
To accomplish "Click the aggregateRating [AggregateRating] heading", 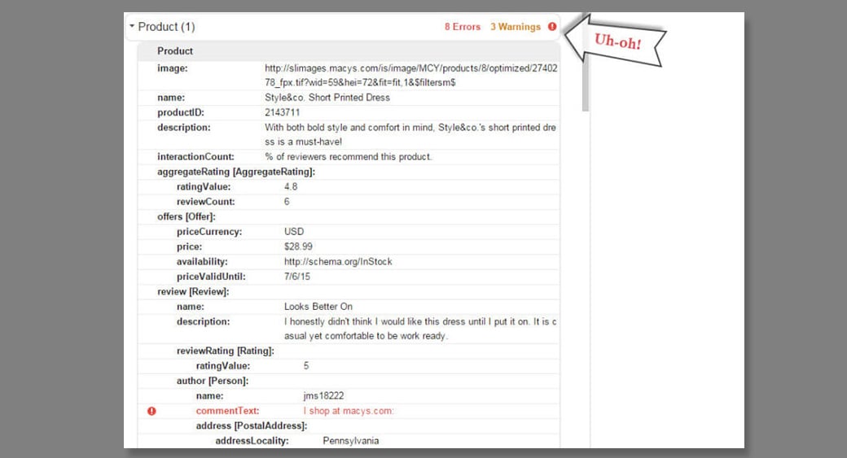I will [x=236, y=172].
